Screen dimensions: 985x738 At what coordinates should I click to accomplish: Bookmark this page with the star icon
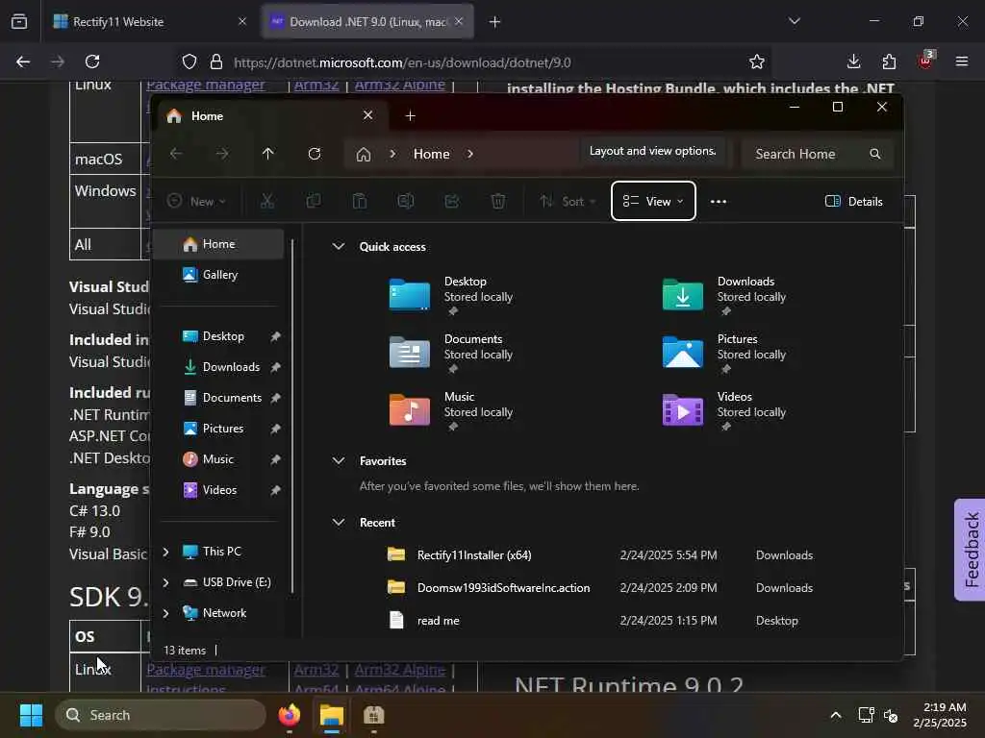pyautogui.click(x=757, y=61)
